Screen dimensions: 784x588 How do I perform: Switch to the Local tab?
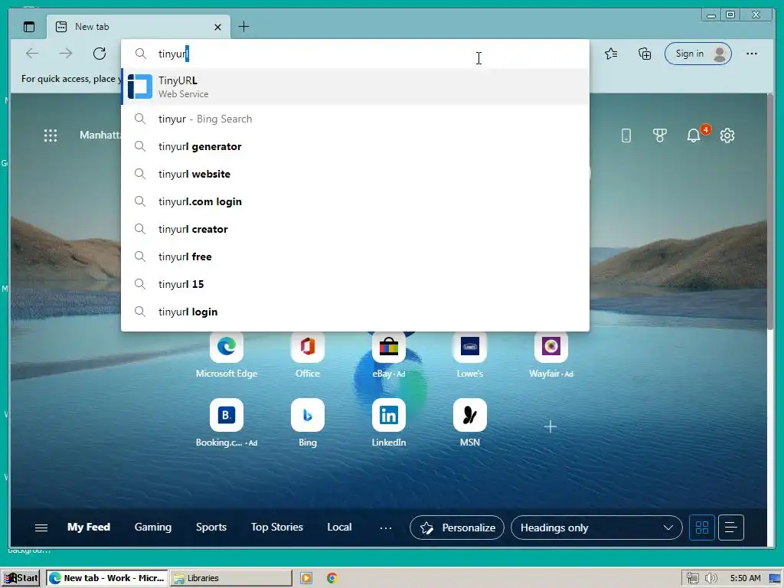click(339, 527)
